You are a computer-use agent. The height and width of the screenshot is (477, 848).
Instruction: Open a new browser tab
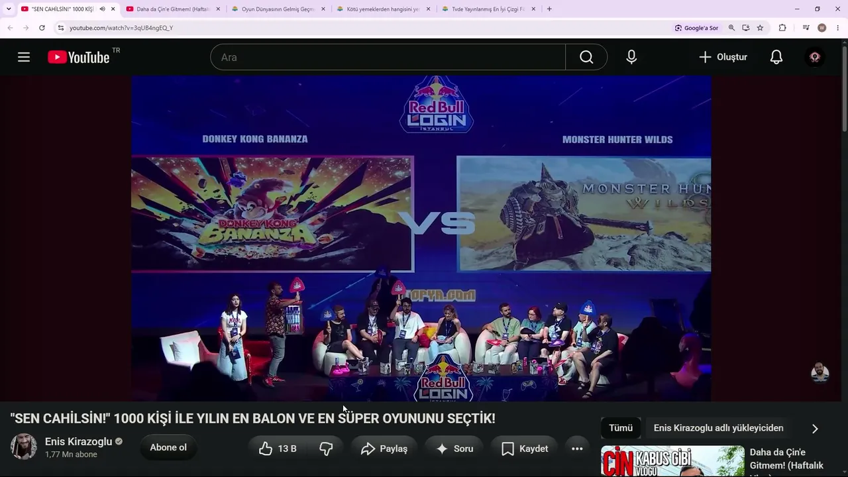click(549, 9)
